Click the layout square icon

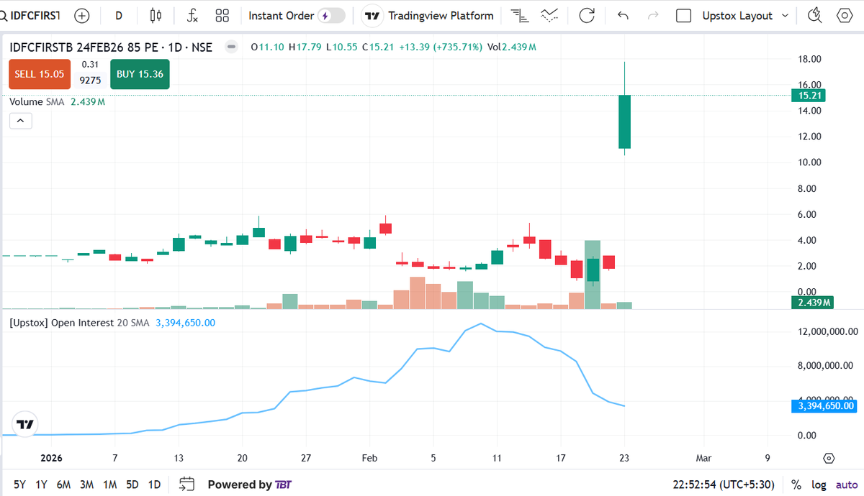pos(684,15)
